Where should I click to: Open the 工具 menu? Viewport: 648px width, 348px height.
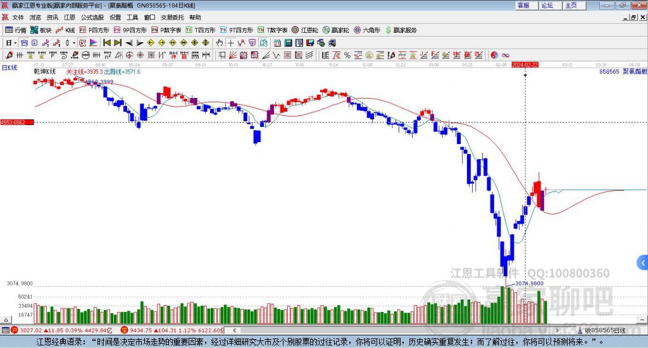[x=132, y=17]
